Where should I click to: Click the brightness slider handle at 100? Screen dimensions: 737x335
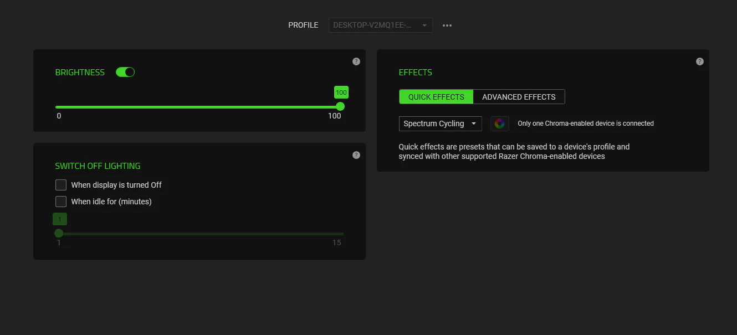[x=340, y=106]
